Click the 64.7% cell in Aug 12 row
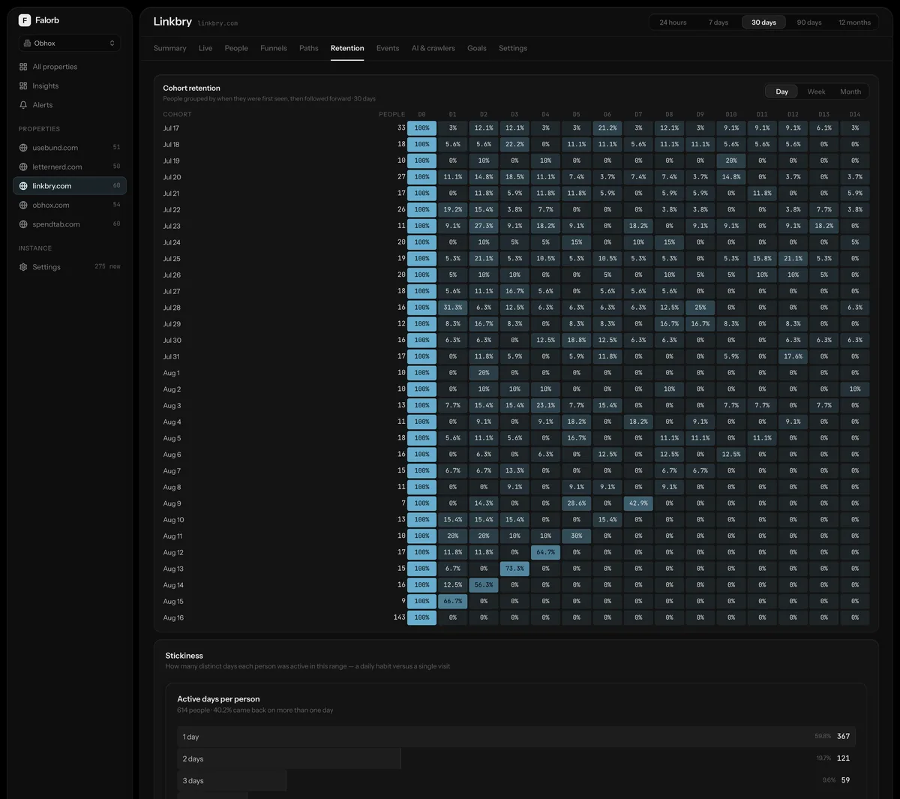 [x=545, y=552]
